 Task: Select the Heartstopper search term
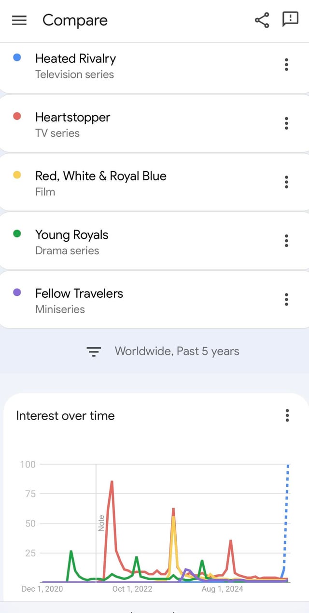tap(72, 117)
